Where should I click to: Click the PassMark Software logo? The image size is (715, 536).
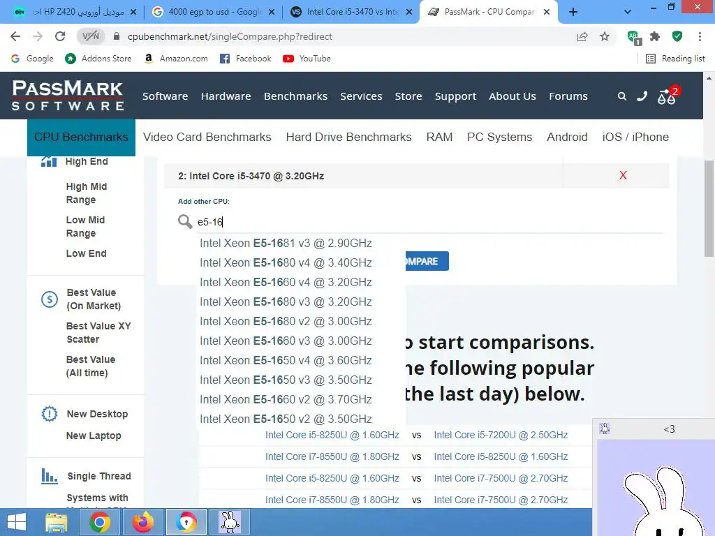pyautogui.click(x=68, y=96)
